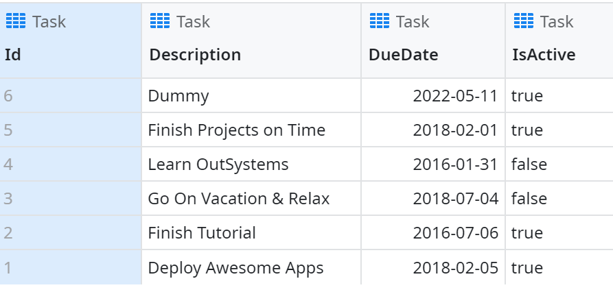Click the table icon above the Description column
The image size is (613, 292).
coord(160,21)
